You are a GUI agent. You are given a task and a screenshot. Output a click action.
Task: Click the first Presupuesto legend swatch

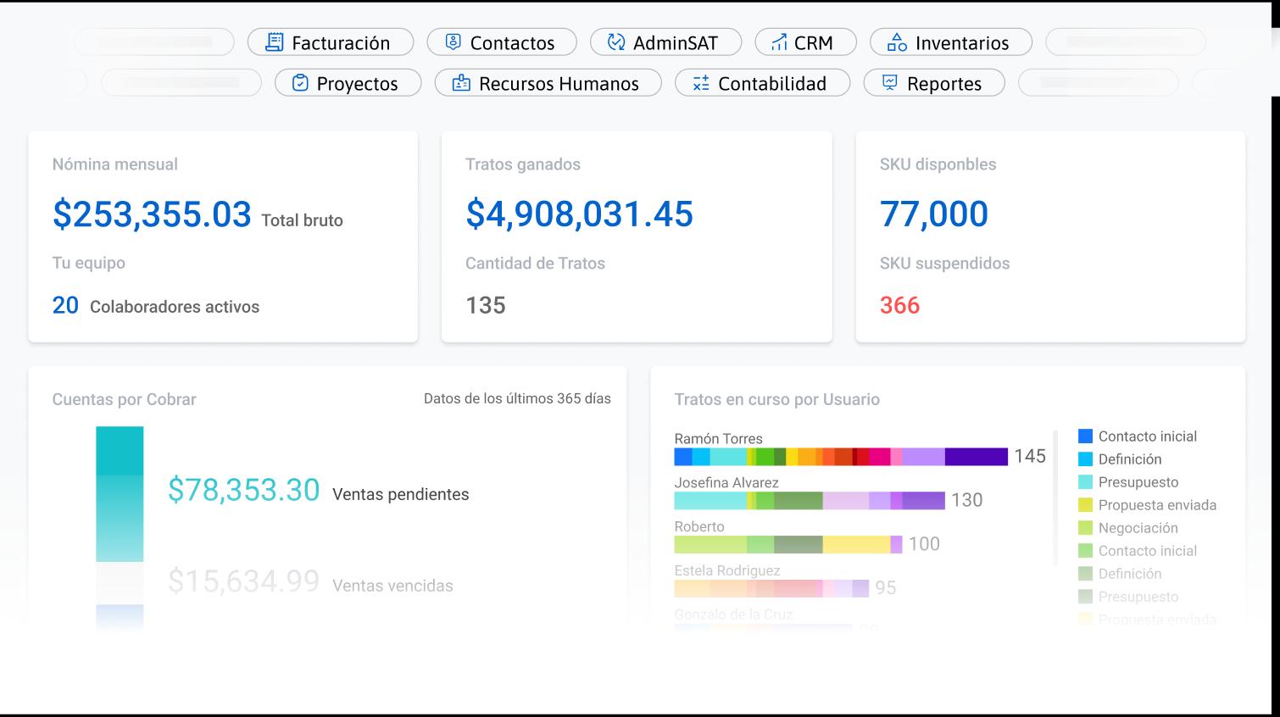coord(1085,482)
